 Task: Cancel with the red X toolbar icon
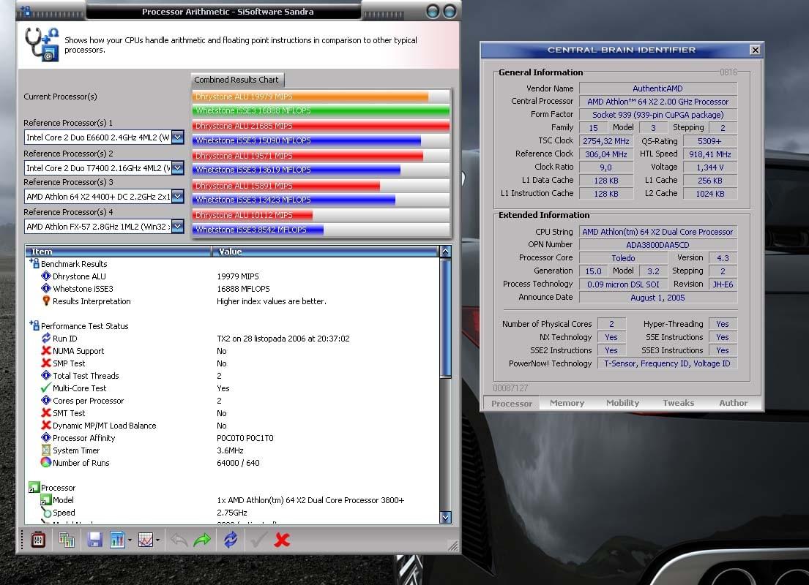(282, 540)
